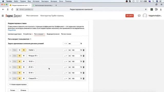Open the Закладки menu in menu bar
Viewport: 164px width, 92px height.
[x=45, y=1]
